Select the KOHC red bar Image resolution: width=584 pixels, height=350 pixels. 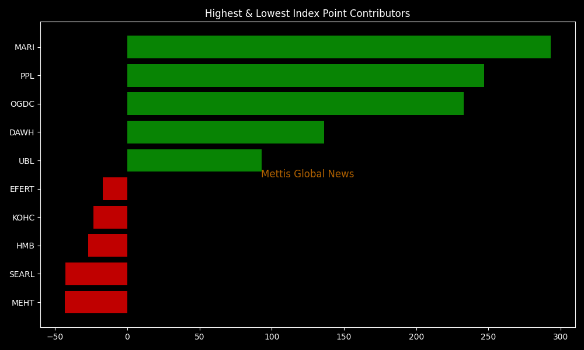110,217
